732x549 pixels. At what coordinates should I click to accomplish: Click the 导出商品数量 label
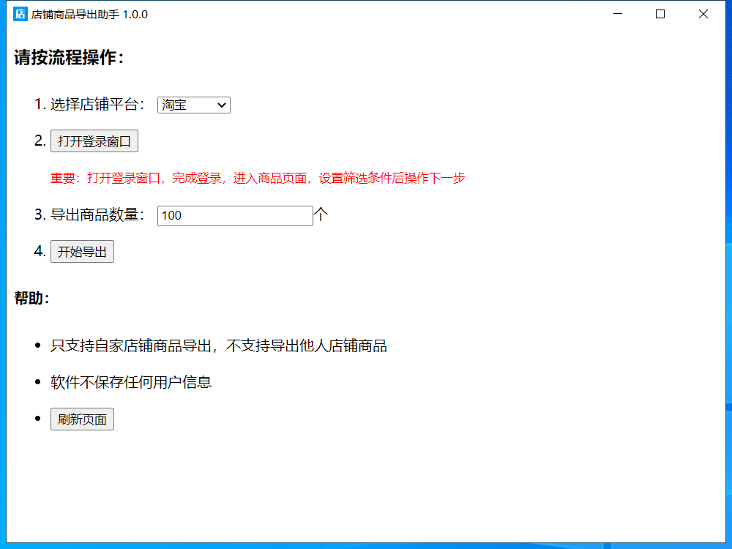click(98, 214)
